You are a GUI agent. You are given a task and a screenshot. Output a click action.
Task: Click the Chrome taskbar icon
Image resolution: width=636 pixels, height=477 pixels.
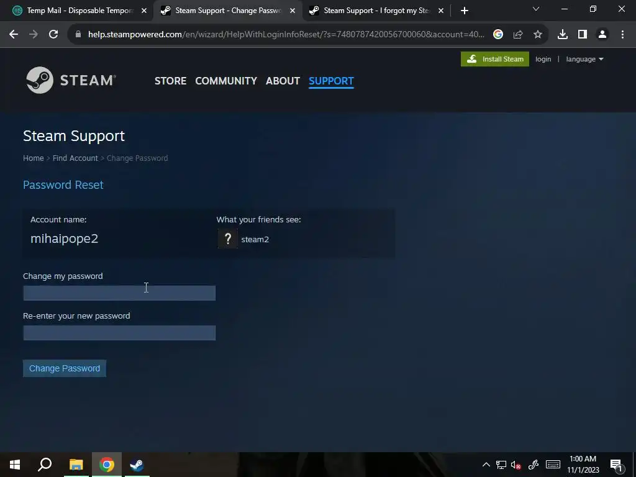click(107, 465)
